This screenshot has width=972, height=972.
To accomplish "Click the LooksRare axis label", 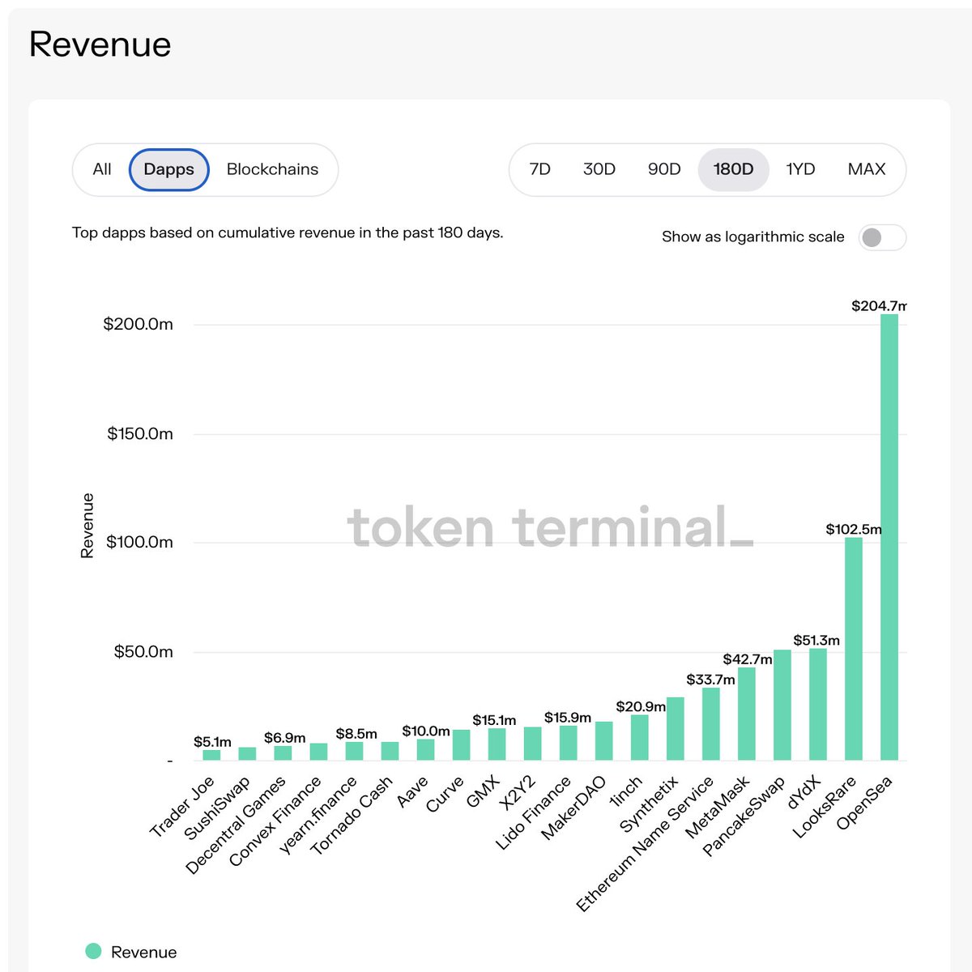I will click(x=825, y=808).
